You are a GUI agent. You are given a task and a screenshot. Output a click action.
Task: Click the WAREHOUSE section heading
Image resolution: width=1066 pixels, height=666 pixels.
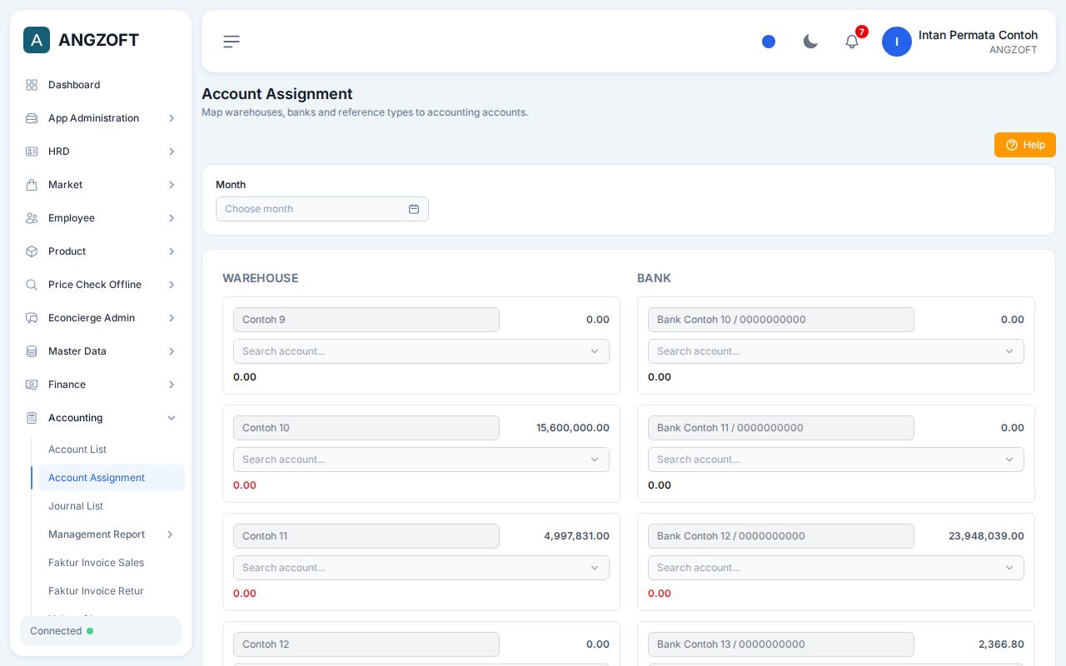click(260, 278)
